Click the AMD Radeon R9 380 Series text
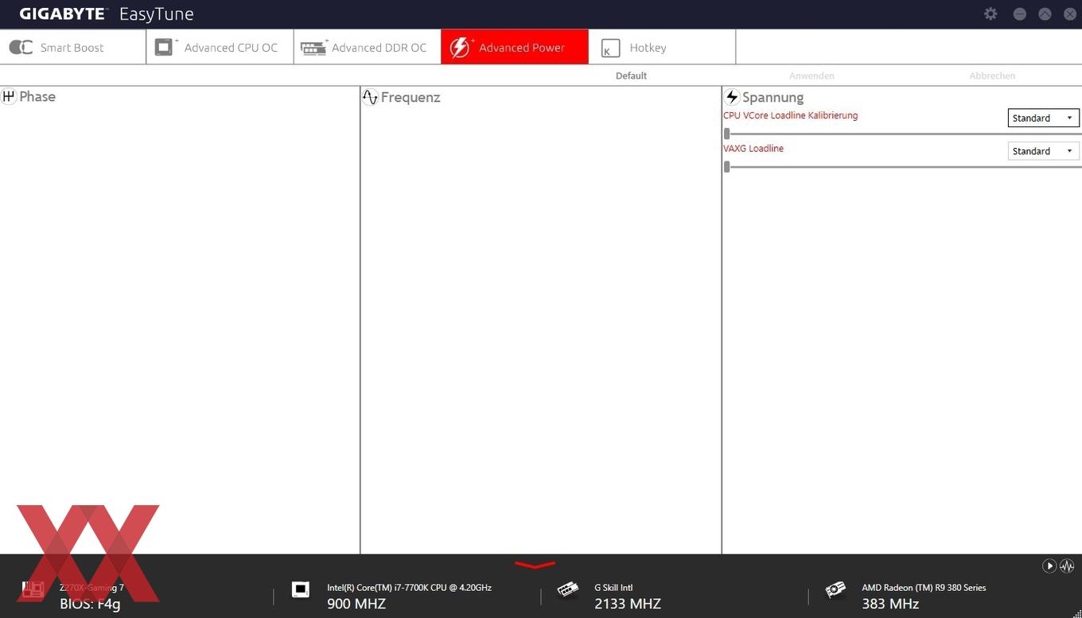The height and width of the screenshot is (618, 1082). [924, 588]
